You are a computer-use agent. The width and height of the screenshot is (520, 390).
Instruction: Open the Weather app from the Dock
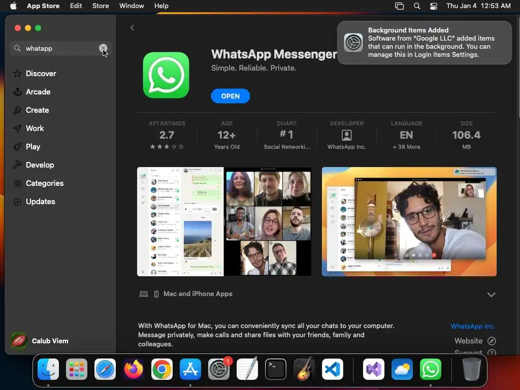coord(402,369)
